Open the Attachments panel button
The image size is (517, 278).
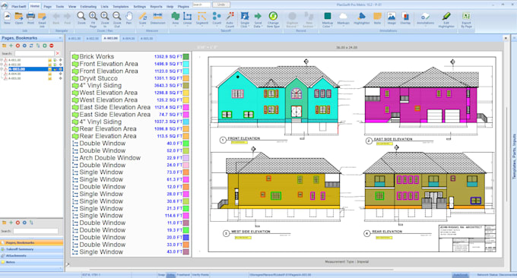[32, 256]
